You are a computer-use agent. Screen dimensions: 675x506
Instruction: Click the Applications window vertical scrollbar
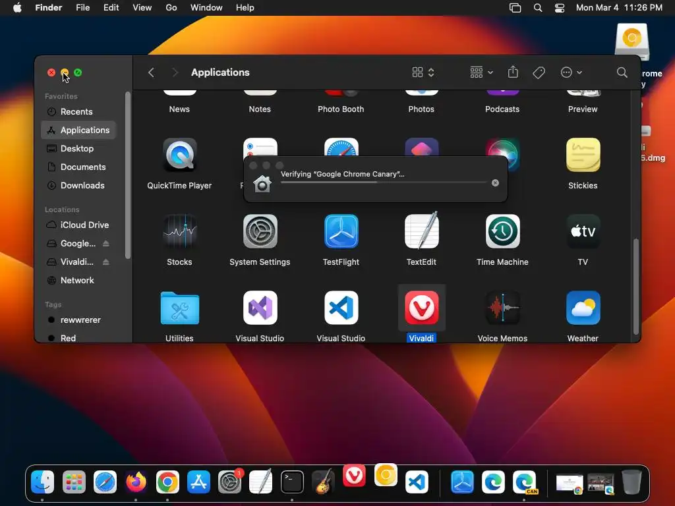635,287
